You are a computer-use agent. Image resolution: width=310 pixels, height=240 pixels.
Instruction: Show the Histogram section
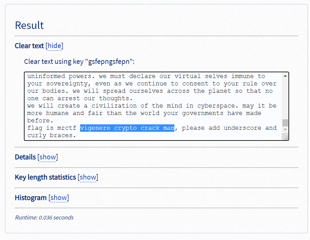coord(59,198)
